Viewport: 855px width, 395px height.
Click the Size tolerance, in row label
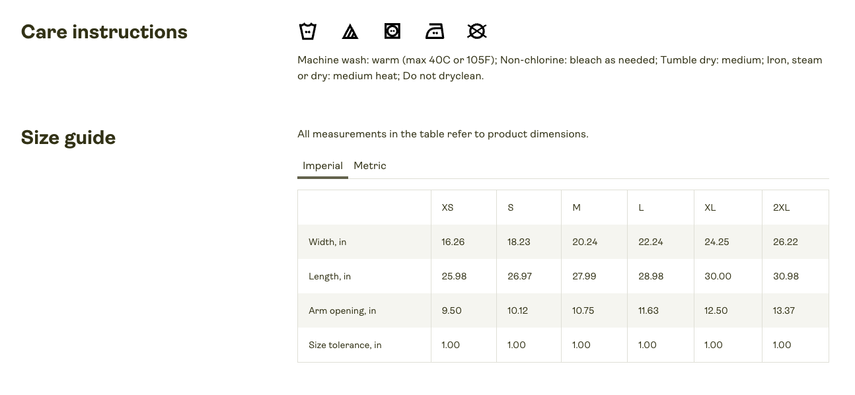click(x=345, y=345)
